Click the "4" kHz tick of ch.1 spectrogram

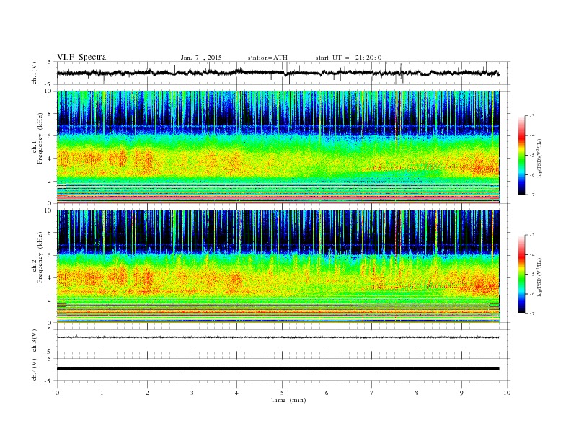(x=50, y=159)
